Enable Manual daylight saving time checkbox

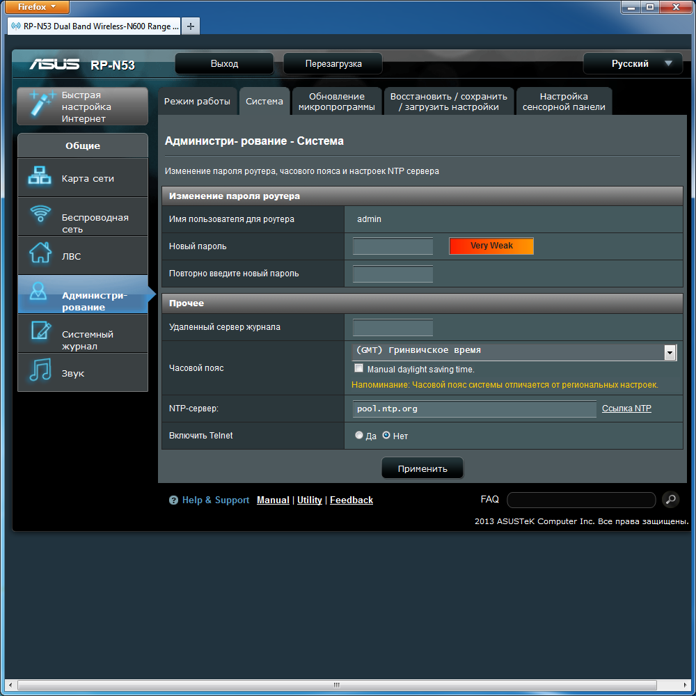[358, 368]
